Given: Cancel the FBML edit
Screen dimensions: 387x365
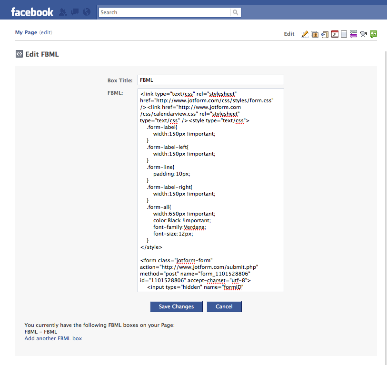Looking at the screenshot, I should pyautogui.click(x=224, y=306).
